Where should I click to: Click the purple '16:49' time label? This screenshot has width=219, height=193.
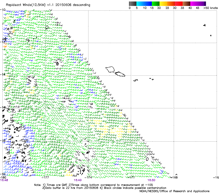[x=78, y=180]
